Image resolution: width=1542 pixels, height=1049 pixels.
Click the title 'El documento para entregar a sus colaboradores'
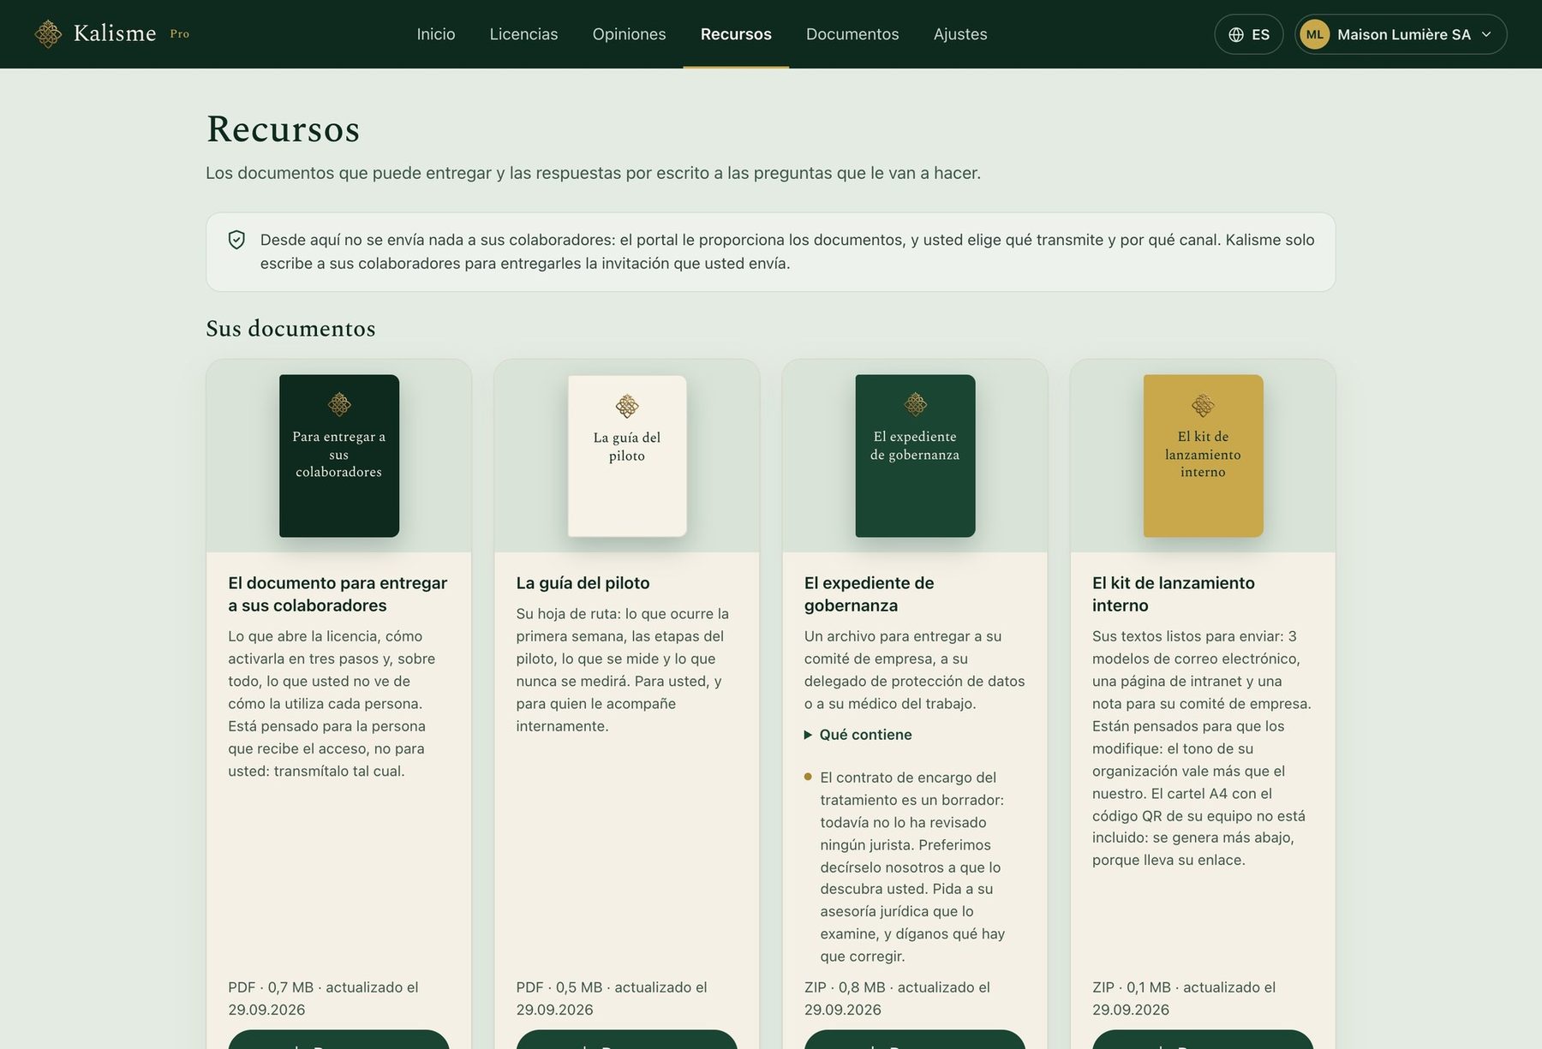click(338, 594)
